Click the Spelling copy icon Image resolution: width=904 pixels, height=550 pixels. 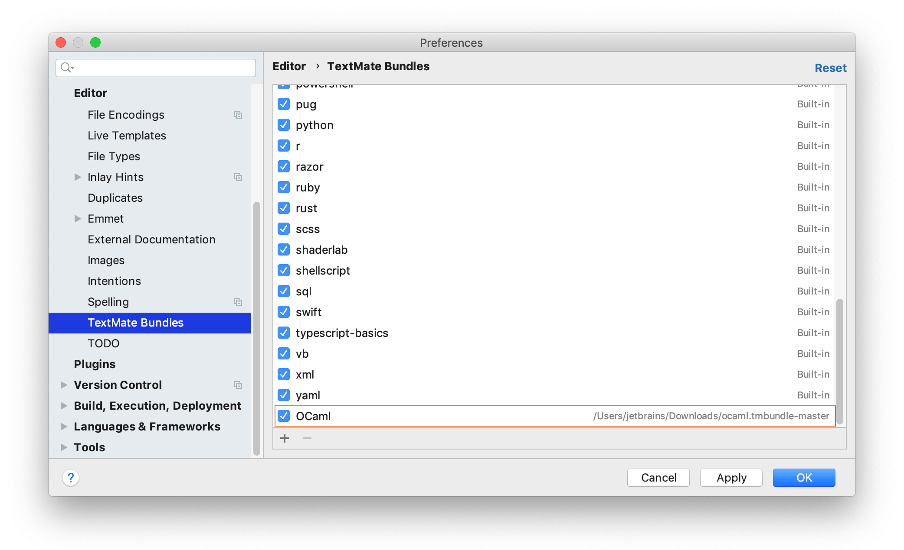(x=238, y=301)
